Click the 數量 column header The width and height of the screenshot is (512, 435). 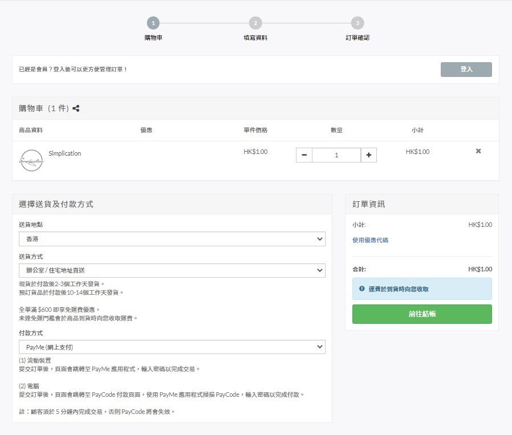coord(336,130)
